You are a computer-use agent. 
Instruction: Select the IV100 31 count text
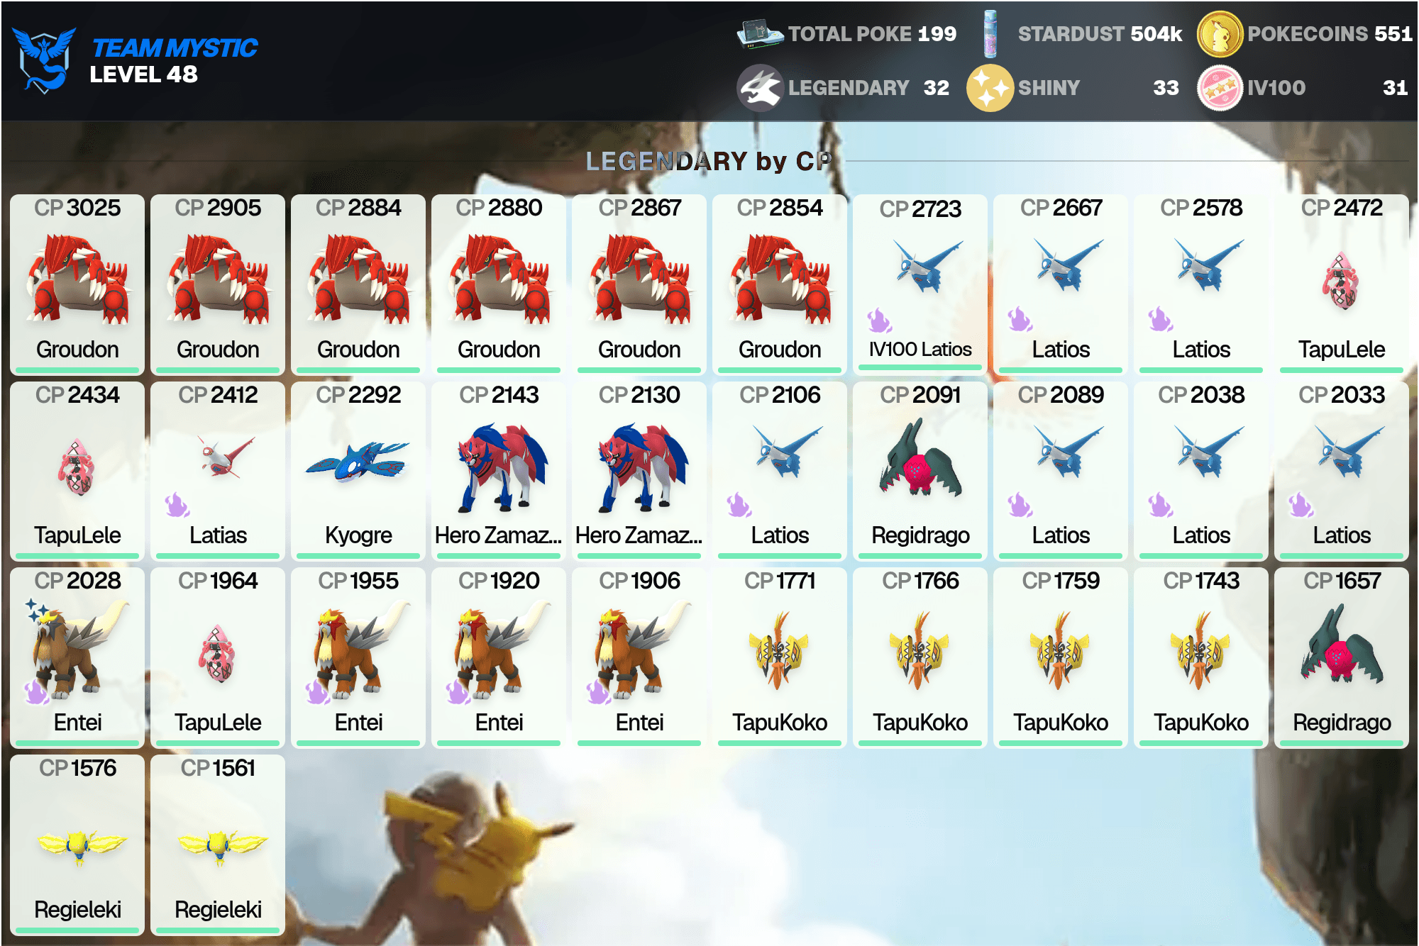click(1327, 87)
